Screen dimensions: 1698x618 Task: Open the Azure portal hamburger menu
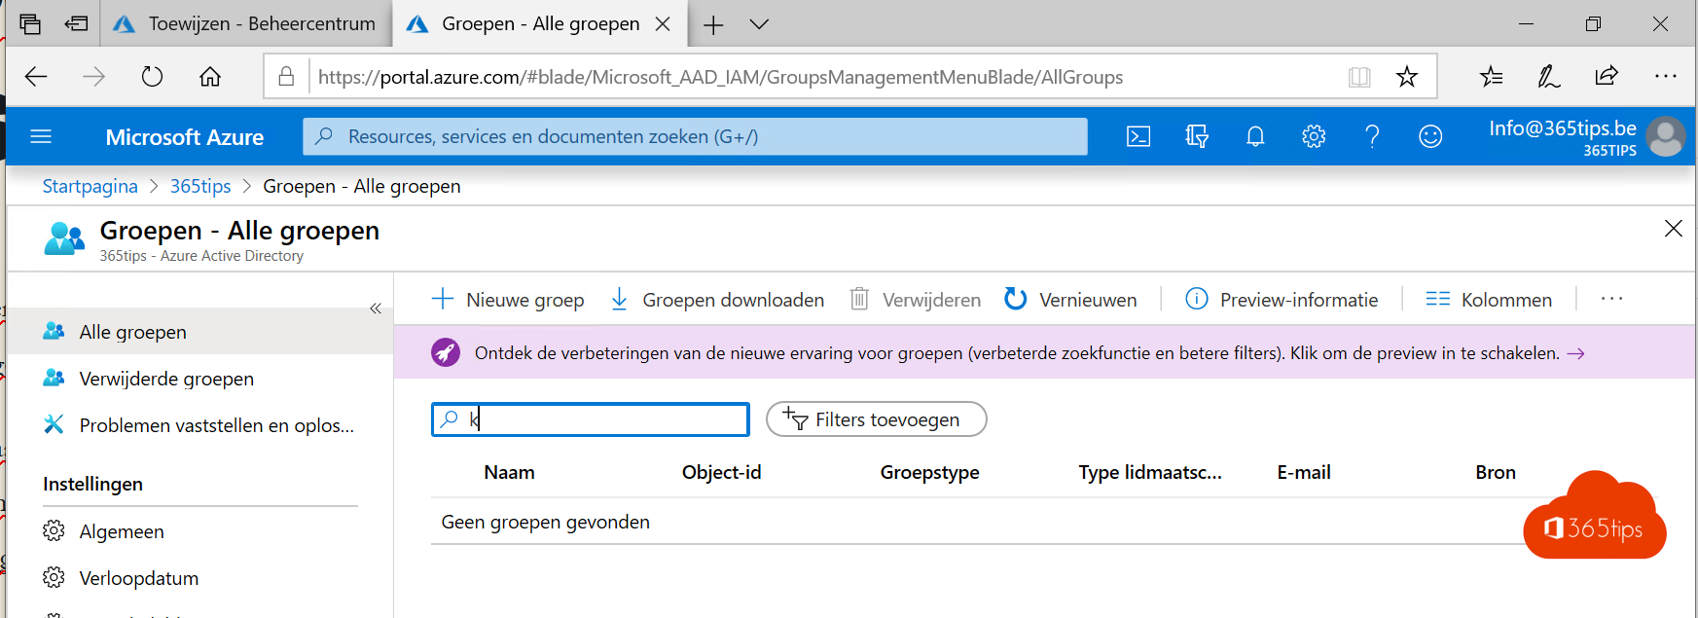coord(41,136)
